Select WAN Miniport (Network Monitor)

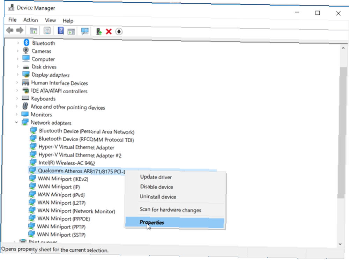click(x=76, y=211)
